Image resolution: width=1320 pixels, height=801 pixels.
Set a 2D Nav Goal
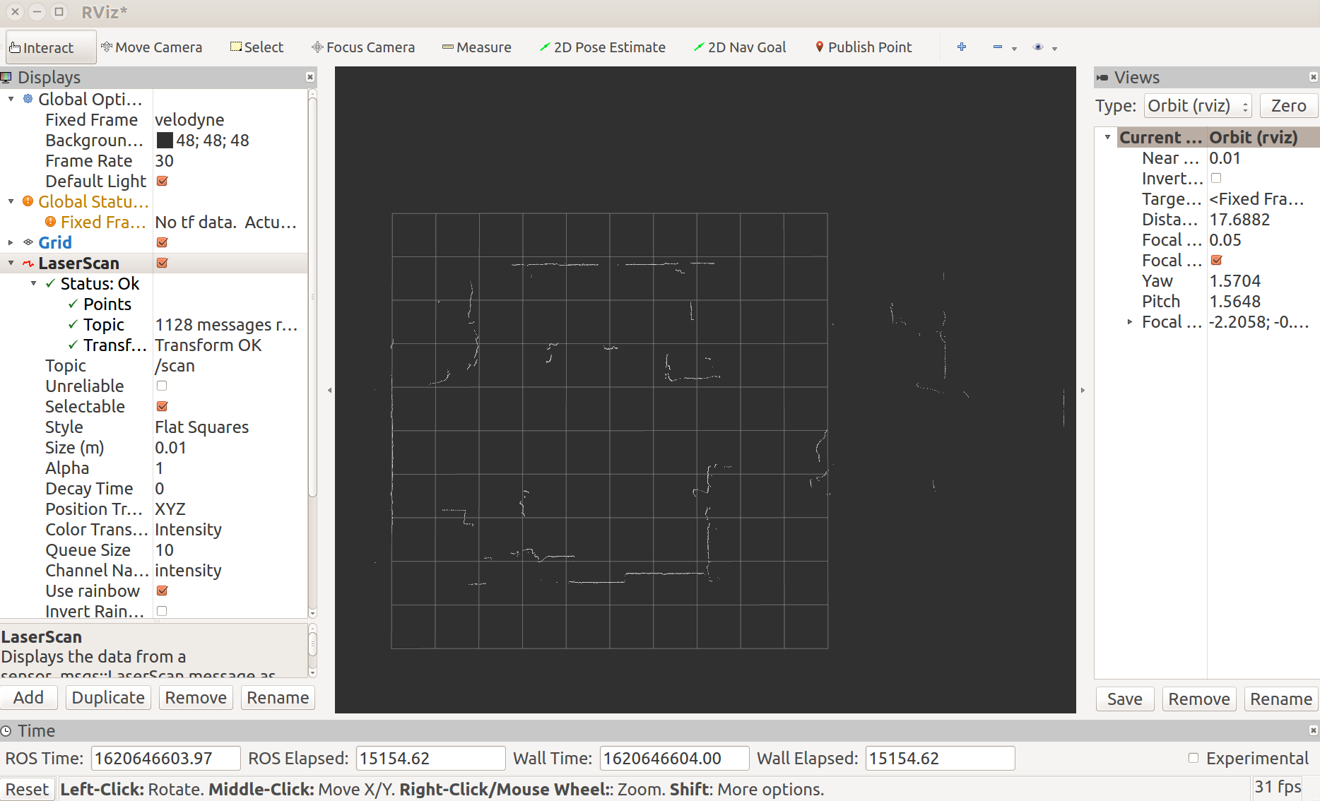point(739,47)
